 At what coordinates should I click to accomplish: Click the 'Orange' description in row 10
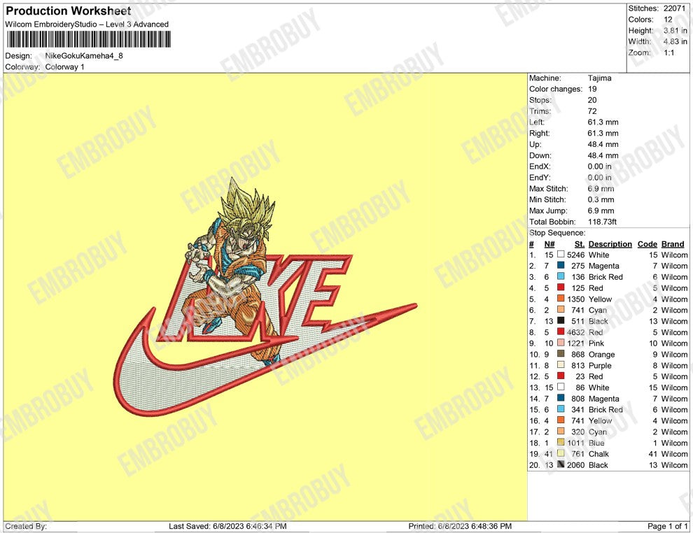[x=601, y=354]
